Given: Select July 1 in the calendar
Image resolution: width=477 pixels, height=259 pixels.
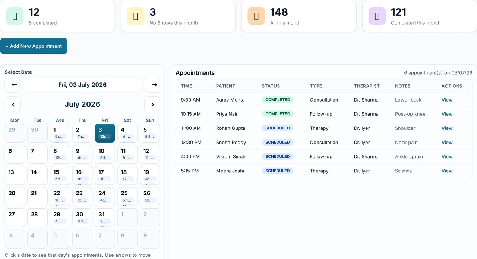Looking at the screenshot, I should 60,133.
